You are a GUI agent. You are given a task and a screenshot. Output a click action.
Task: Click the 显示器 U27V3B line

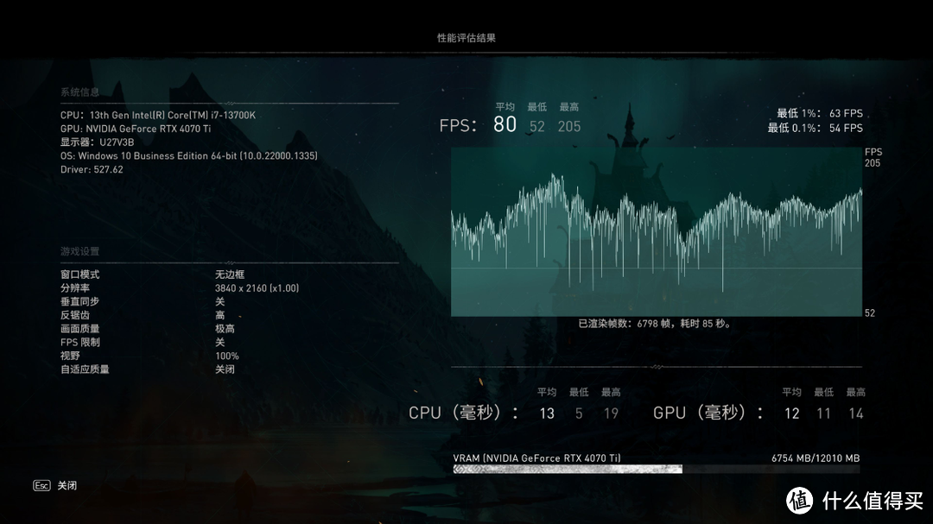pos(97,142)
